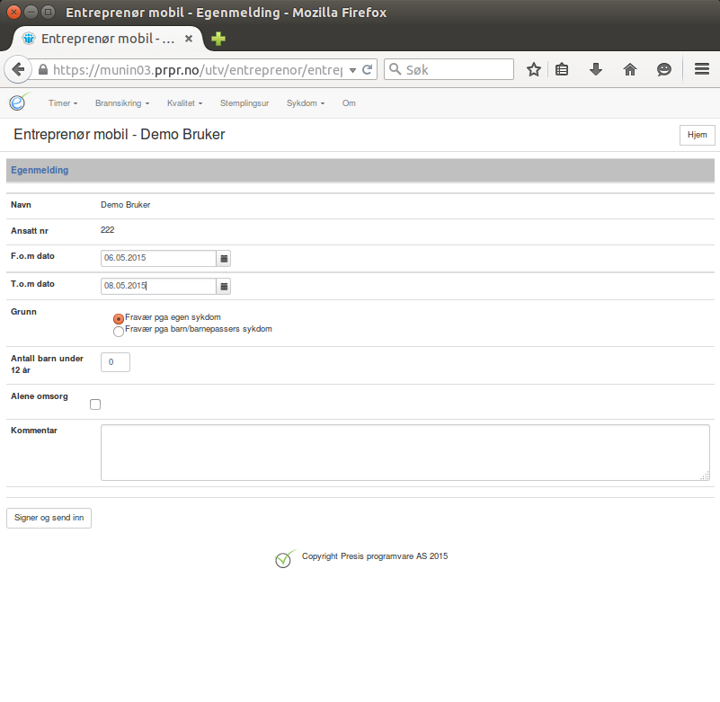Open the F.o.m dato calendar picker
This screenshot has width=720, height=702.
click(x=224, y=259)
